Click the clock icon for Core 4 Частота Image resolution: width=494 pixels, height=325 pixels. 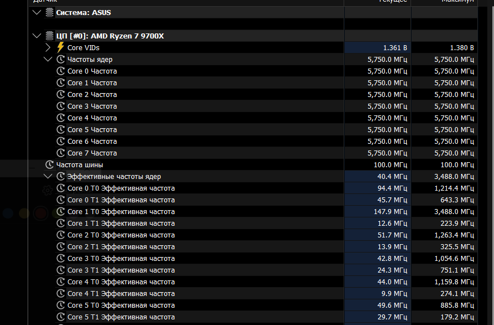click(x=61, y=118)
